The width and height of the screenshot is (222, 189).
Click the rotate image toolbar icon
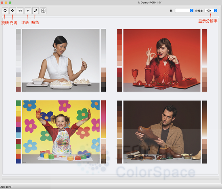tap(5, 11)
